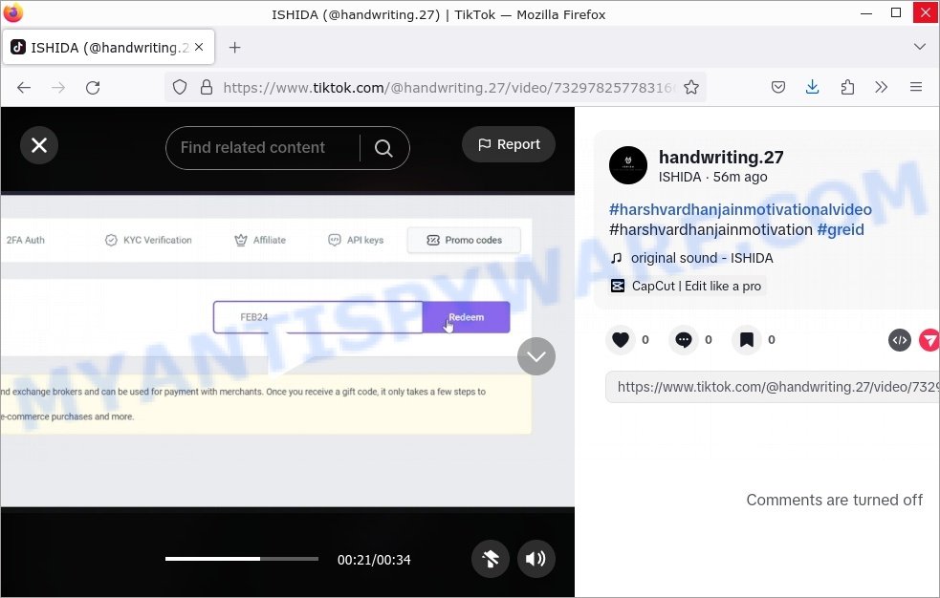Go back to previous page
Image resolution: width=940 pixels, height=598 pixels.
[x=24, y=87]
